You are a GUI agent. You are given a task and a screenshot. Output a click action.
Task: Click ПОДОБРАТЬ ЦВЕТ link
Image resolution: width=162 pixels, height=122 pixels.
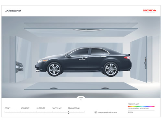pyautogui.click(x=133, y=104)
